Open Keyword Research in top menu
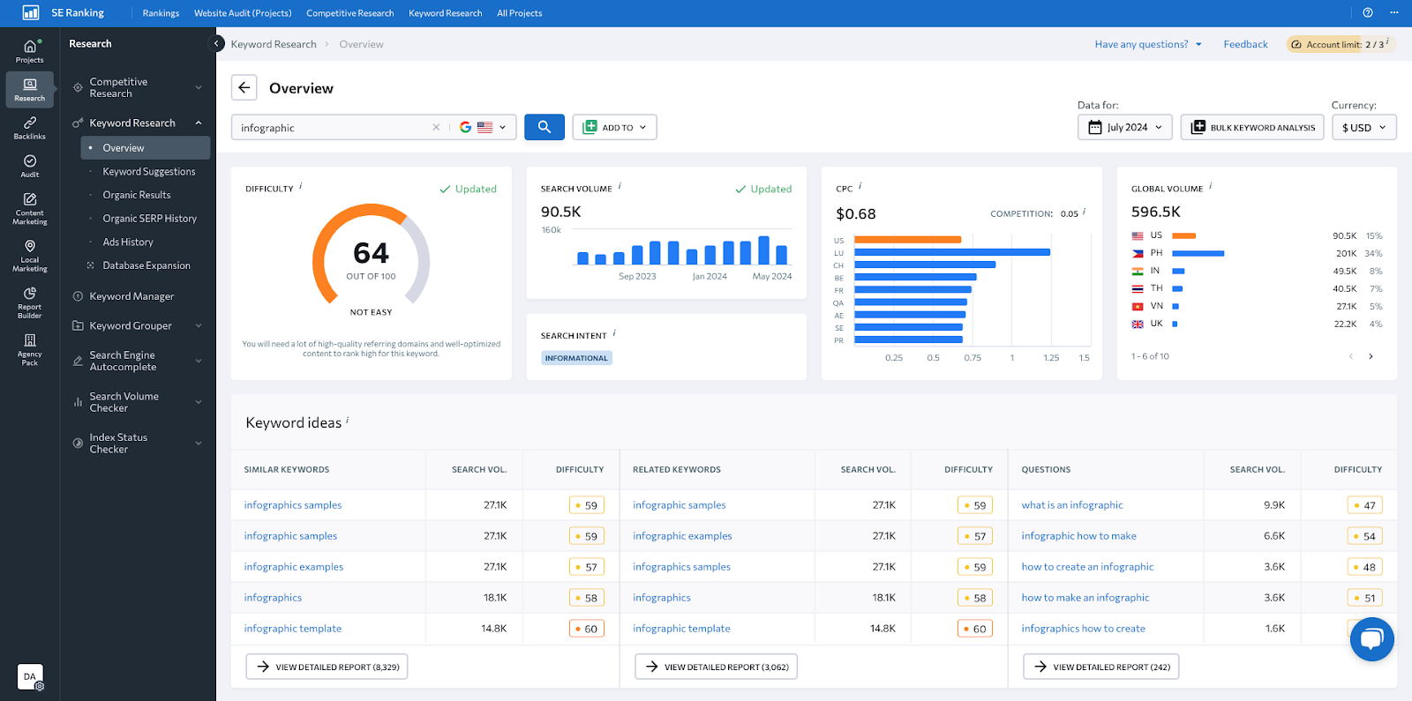Screen dimensions: 1412x701 446,13
